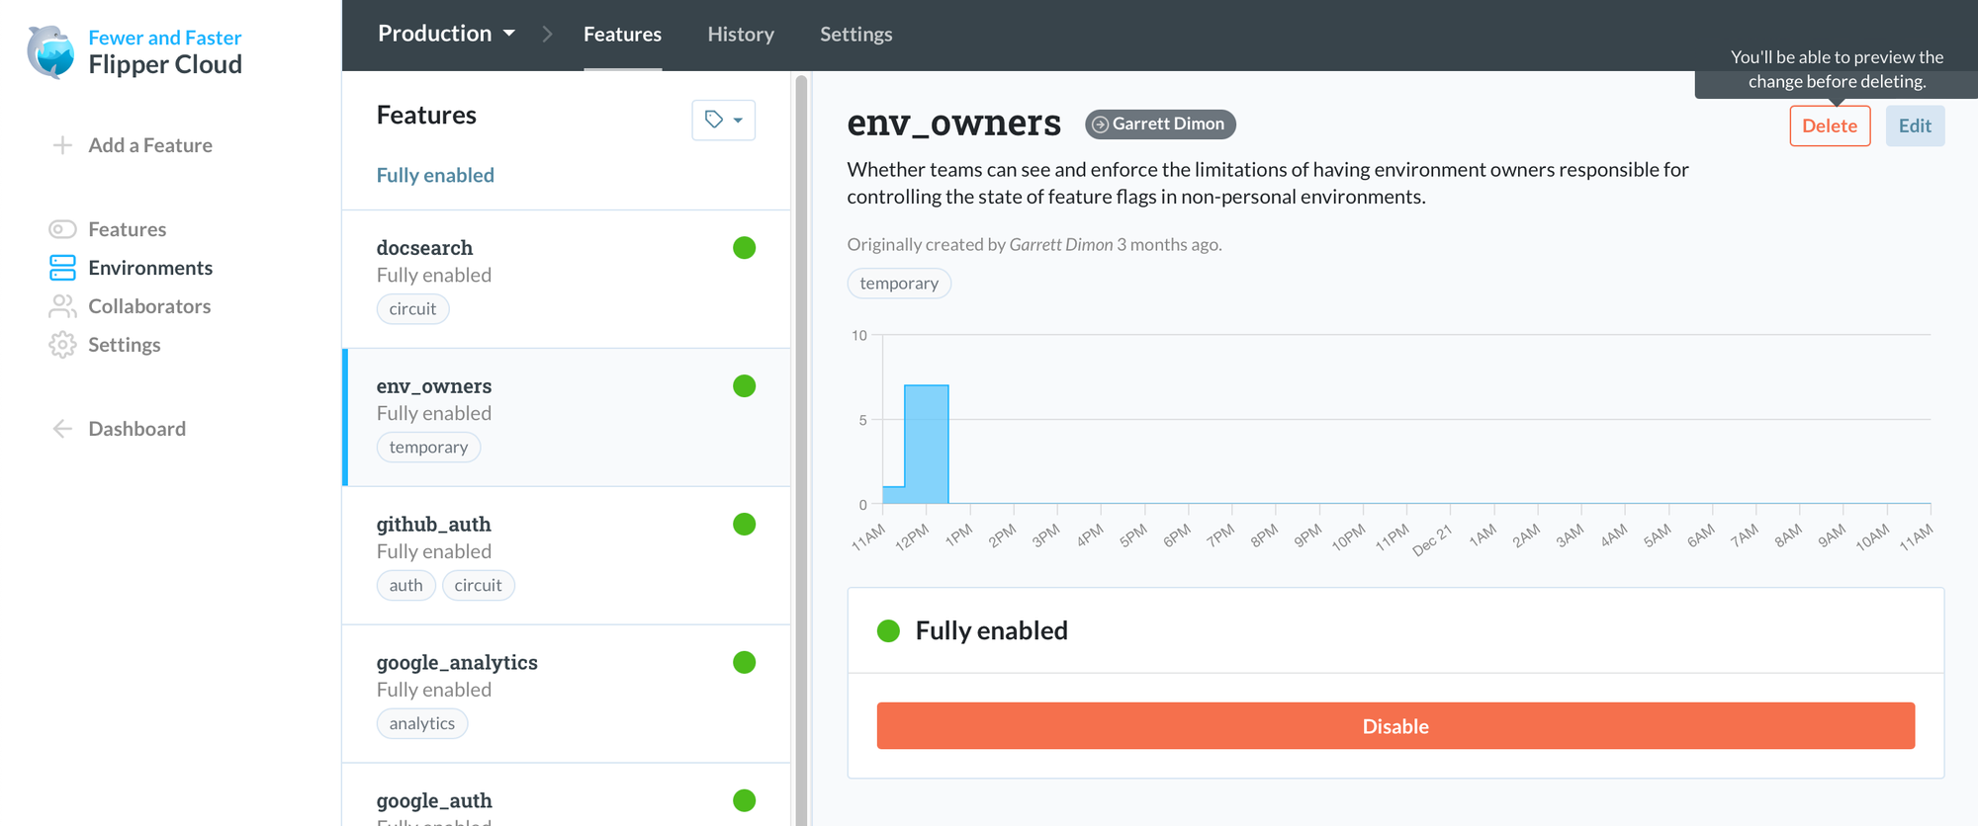Go to Features in the sidebar
Viewport: 1978px width, 826px height.
(128, 229)
